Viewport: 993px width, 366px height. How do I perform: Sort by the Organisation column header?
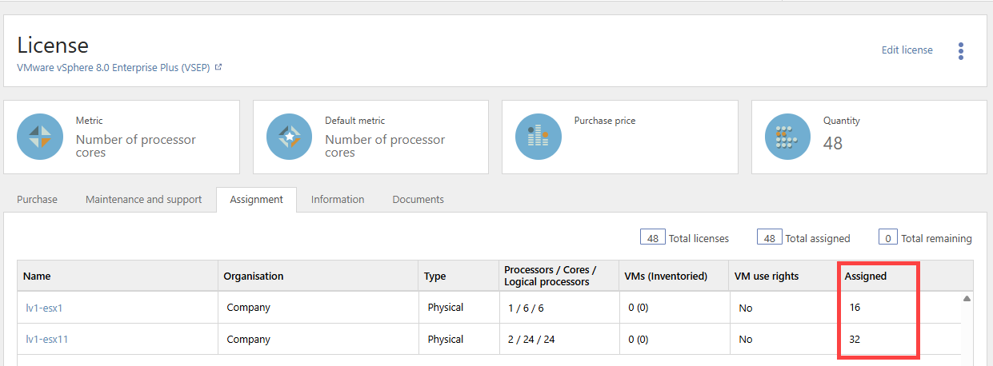318,276
